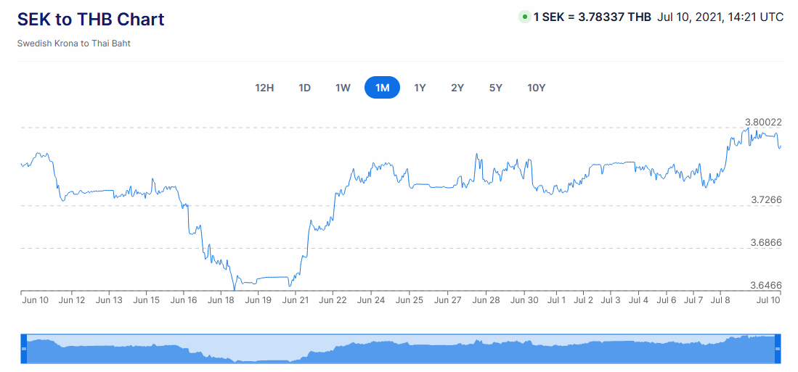Click the 3.7266 y-axis label
The image size is (798, 372).
click(766, 199)
